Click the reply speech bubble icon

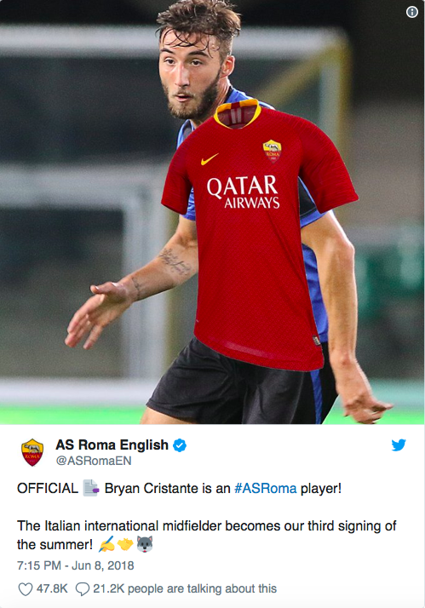(x=83, y=589)
